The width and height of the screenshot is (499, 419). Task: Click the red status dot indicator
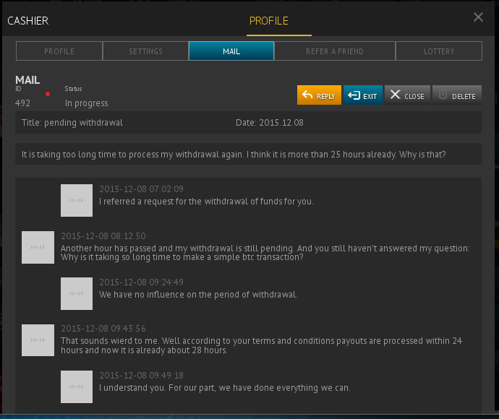pos(48,94)
